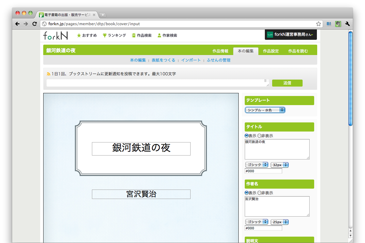This screenshot has height=243, width=365.
Task: Reload the page with refresh icon
Action: click(x=34, y=24)
